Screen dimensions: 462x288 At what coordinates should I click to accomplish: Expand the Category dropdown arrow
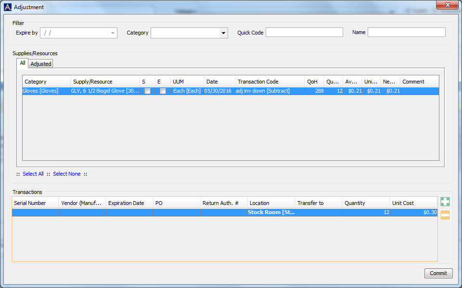click(x=223, y=33)
